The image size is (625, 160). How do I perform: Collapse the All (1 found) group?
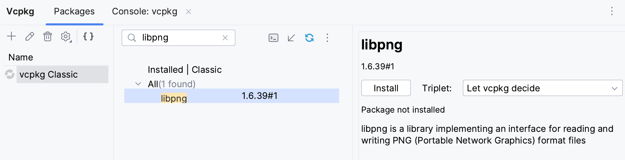click(x=138, y=84)
